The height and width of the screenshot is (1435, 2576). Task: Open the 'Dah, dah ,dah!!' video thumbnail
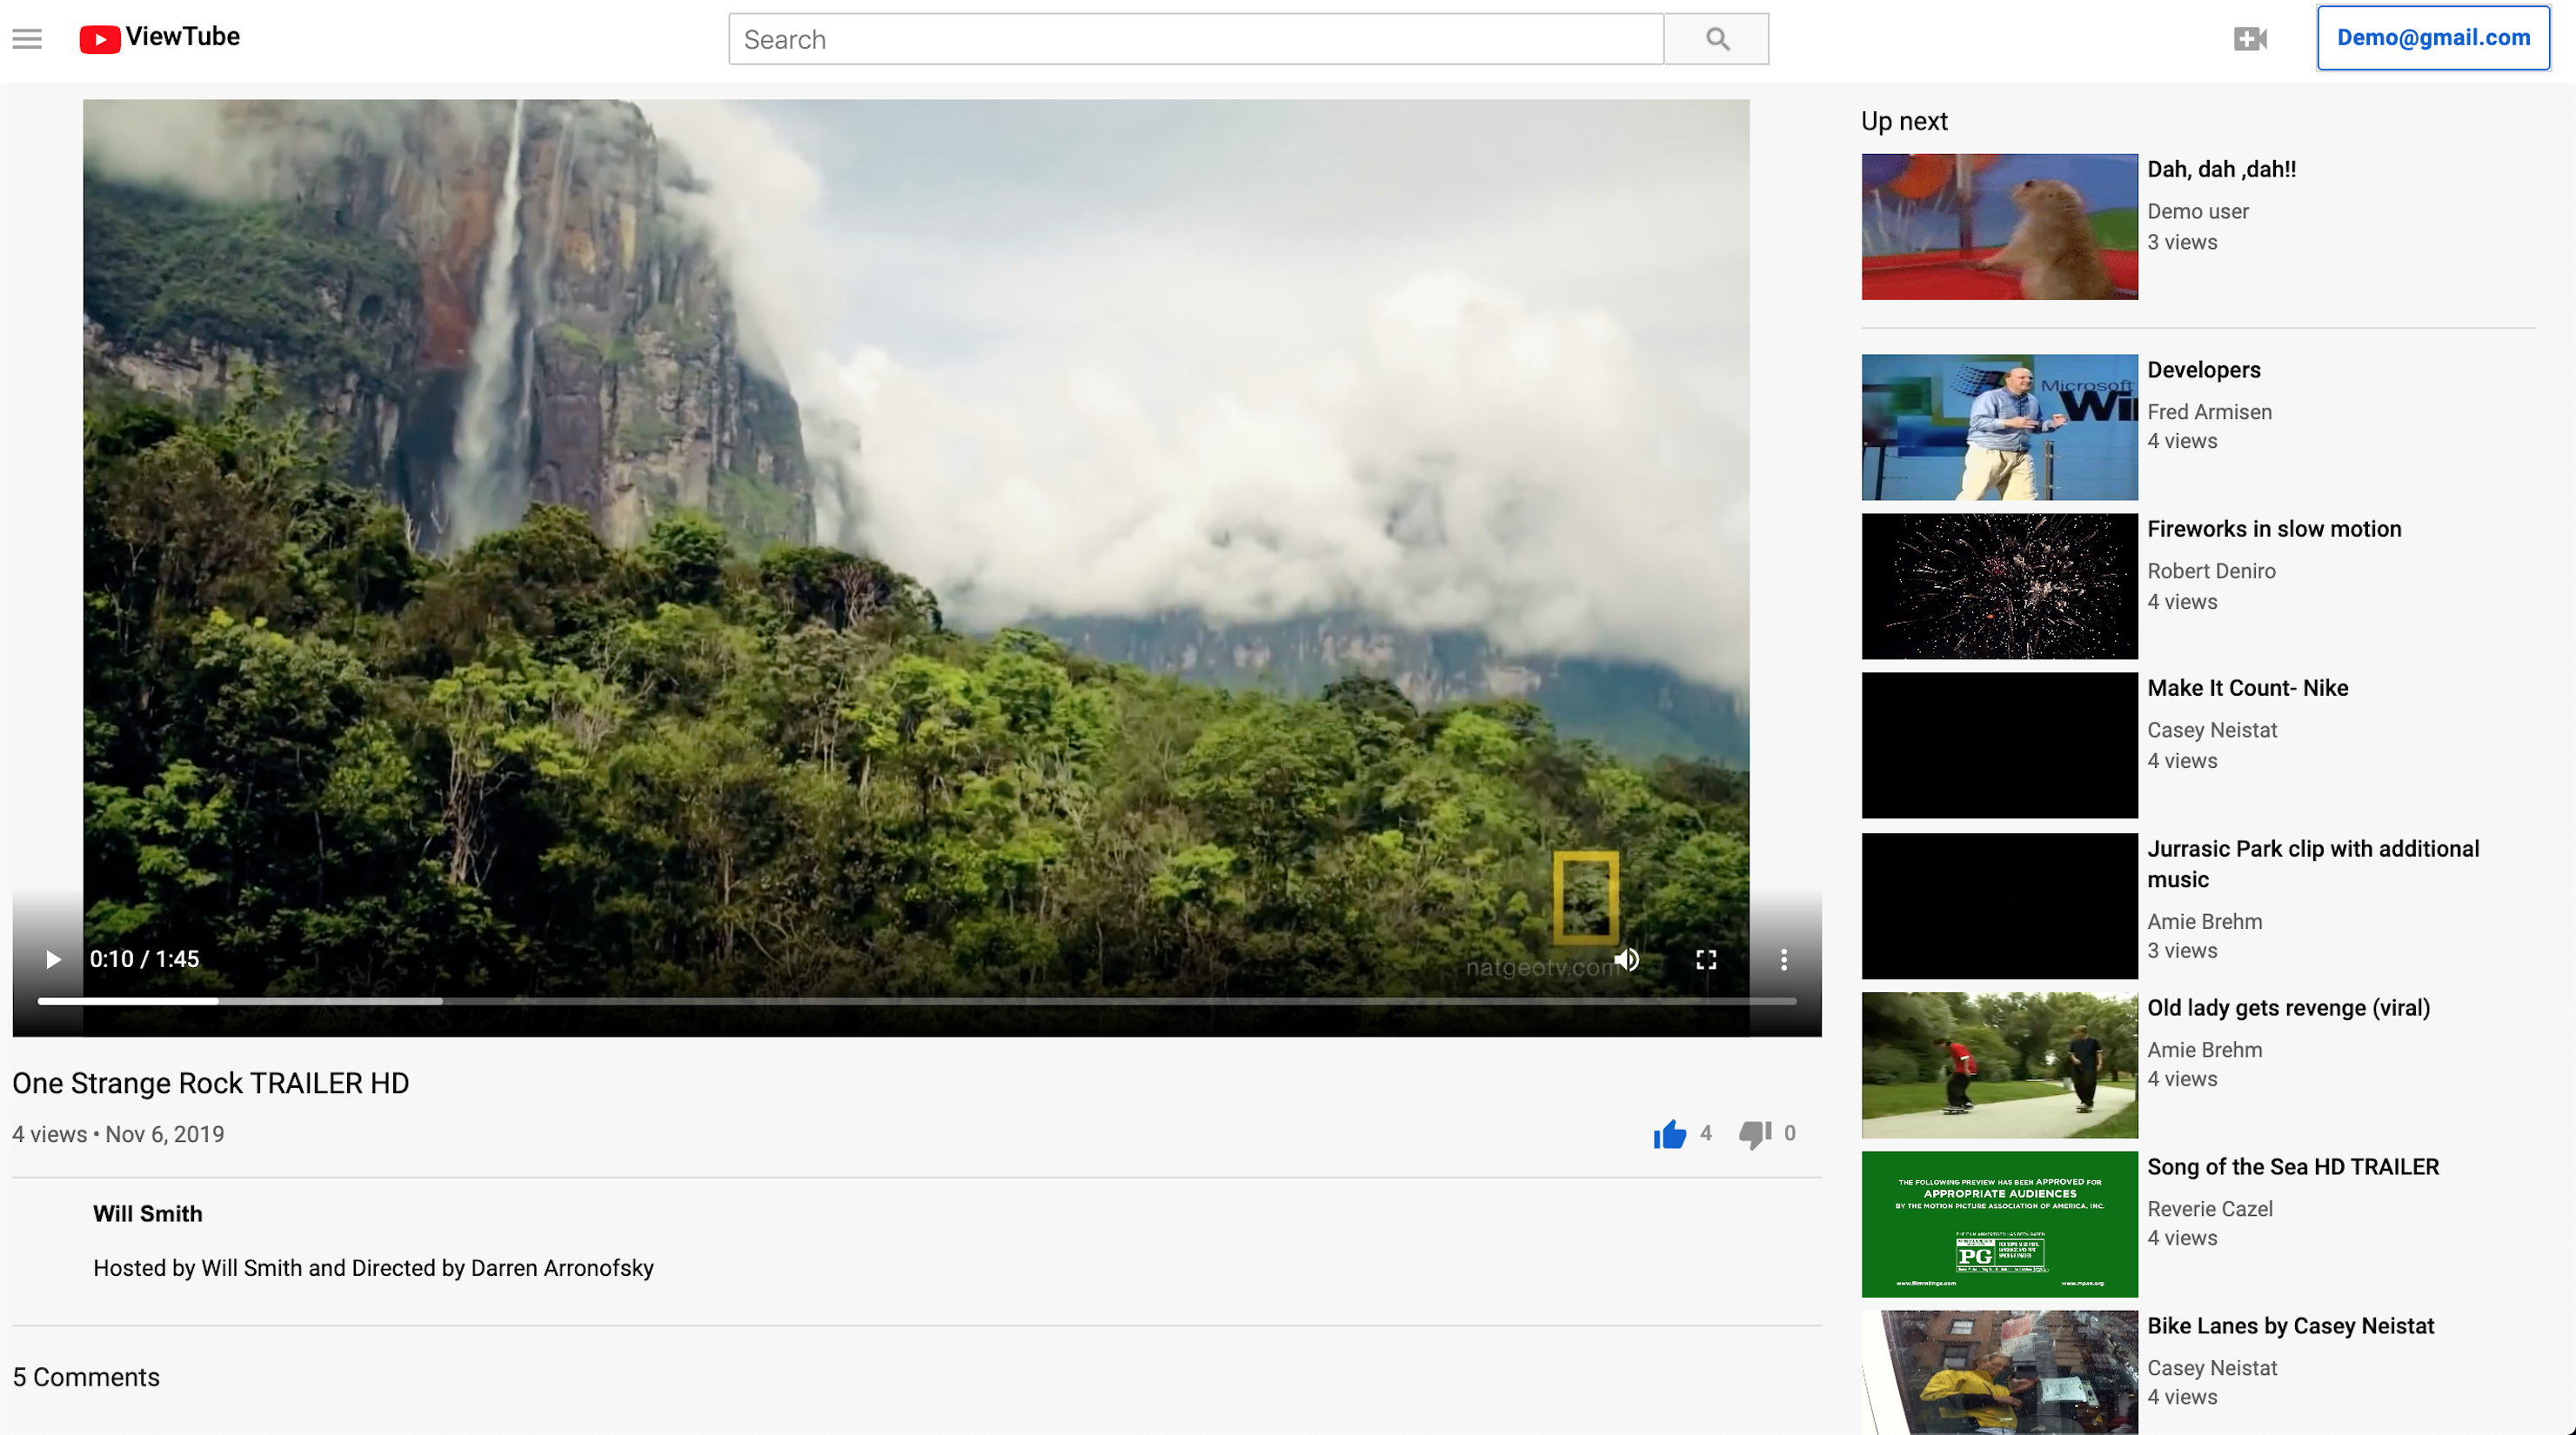point(1998,226)
